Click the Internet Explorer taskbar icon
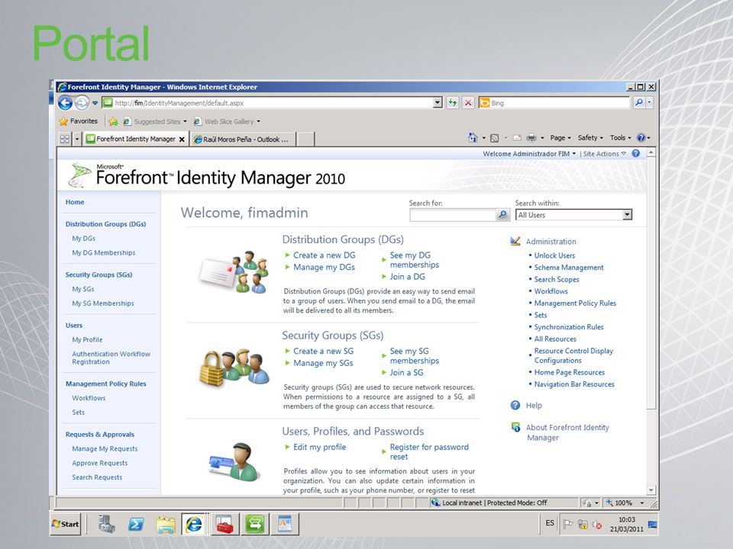This screenshot has height=549, width=733. (194, 525)
